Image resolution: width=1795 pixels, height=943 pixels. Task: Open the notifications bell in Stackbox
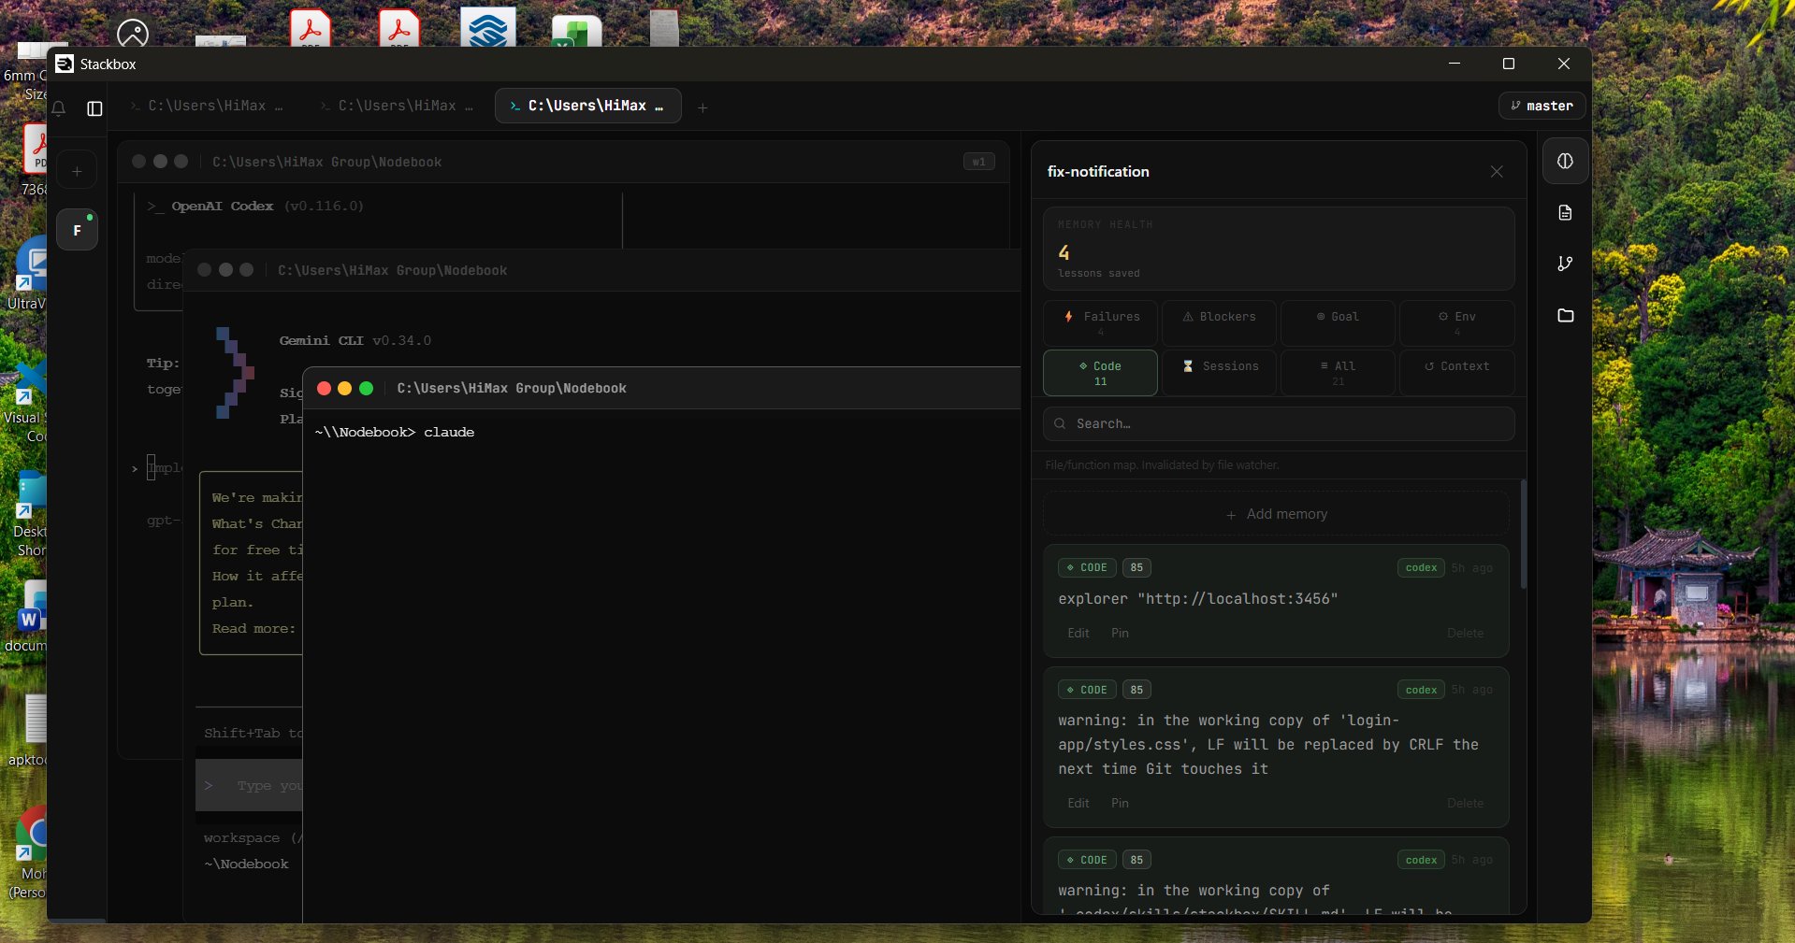(x=59, y=108)
